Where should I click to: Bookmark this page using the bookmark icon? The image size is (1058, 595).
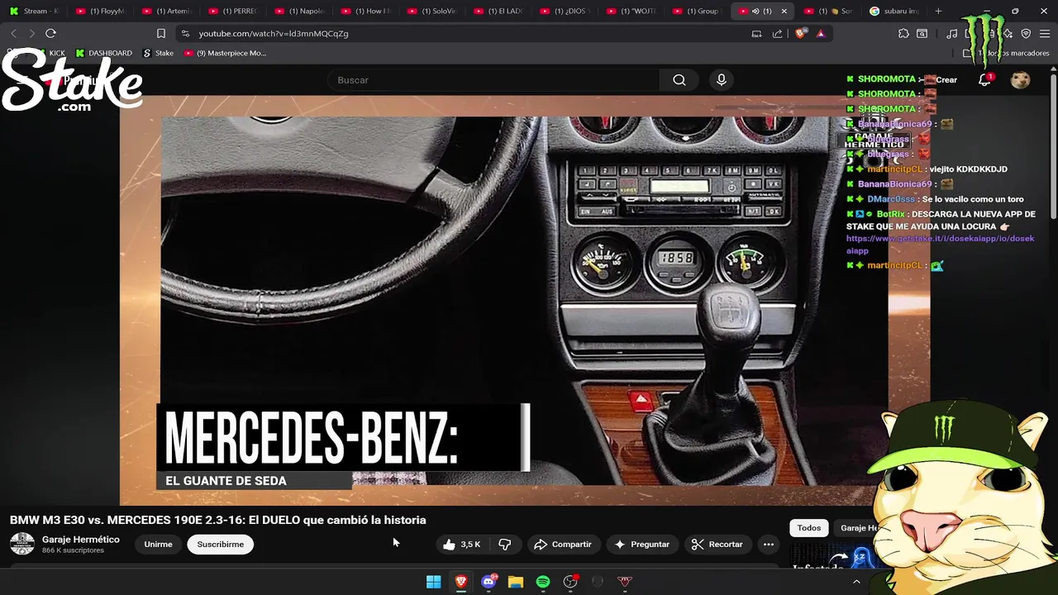pyautogui.click(x=161, y=33)
